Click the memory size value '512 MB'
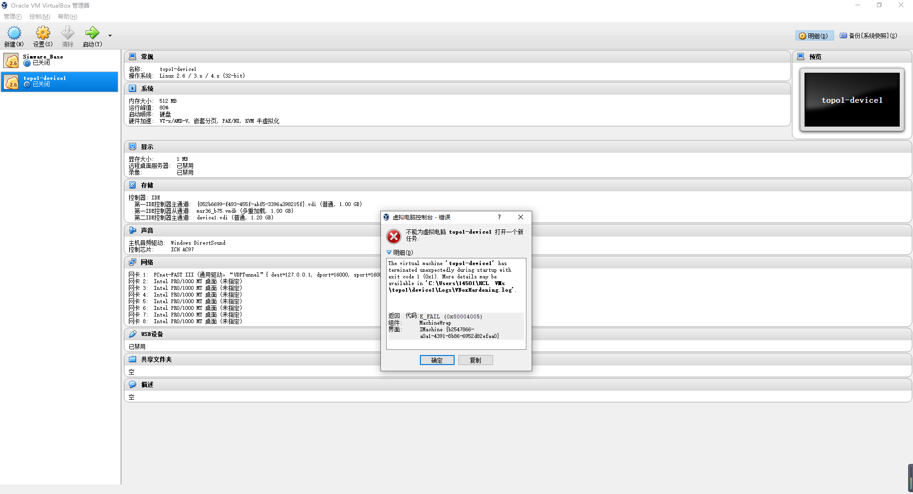913x494 pixels. click(168, 101)
